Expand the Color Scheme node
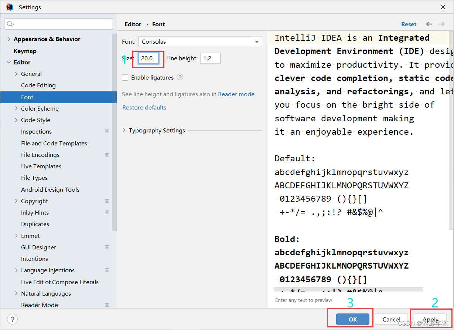The image size is (454, 330). point(16,108)
